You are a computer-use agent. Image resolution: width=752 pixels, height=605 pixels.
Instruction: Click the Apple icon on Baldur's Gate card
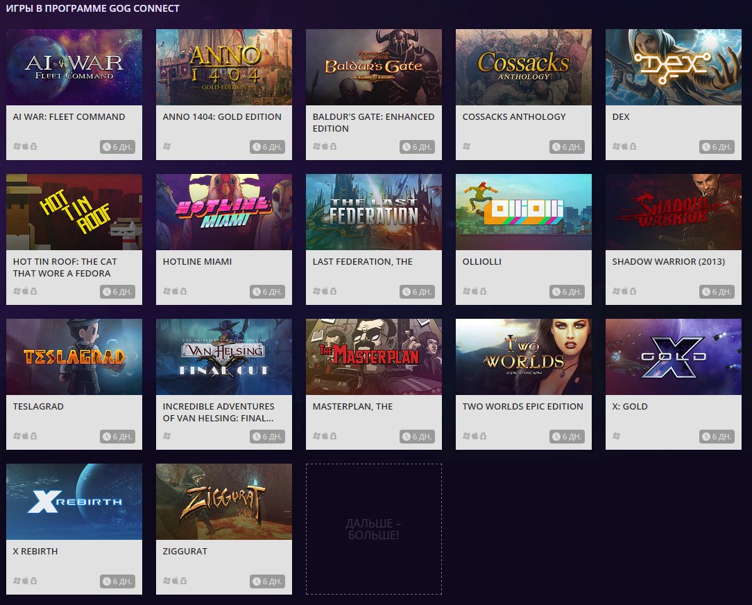tap(325, 146)
